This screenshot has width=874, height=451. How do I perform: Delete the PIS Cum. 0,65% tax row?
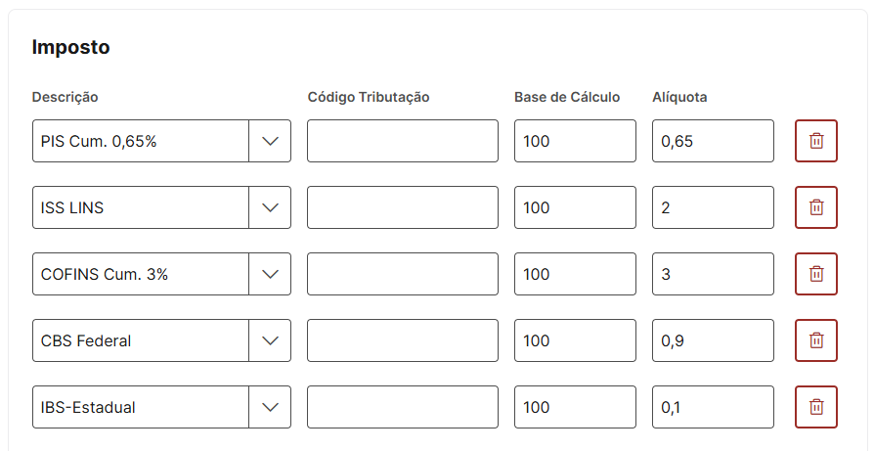coord(816,141)
